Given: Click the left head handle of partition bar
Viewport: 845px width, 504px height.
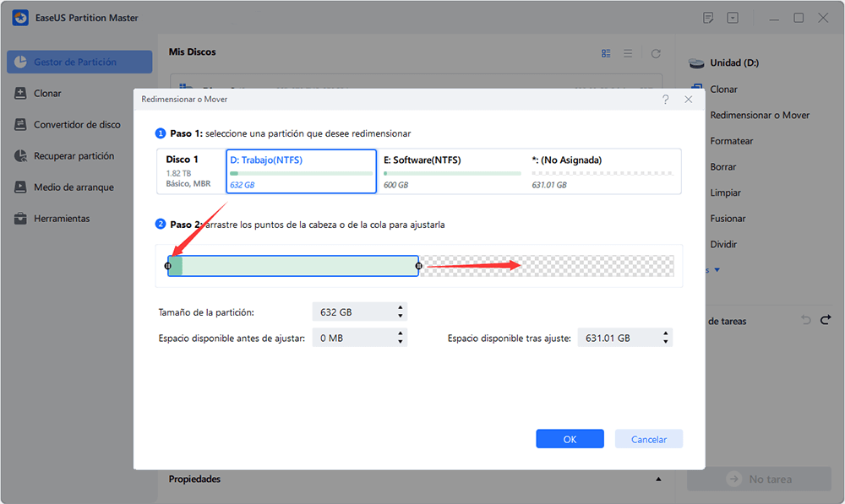Looking at the screenshot, I should pyautogui.click(x=167, y=266).
